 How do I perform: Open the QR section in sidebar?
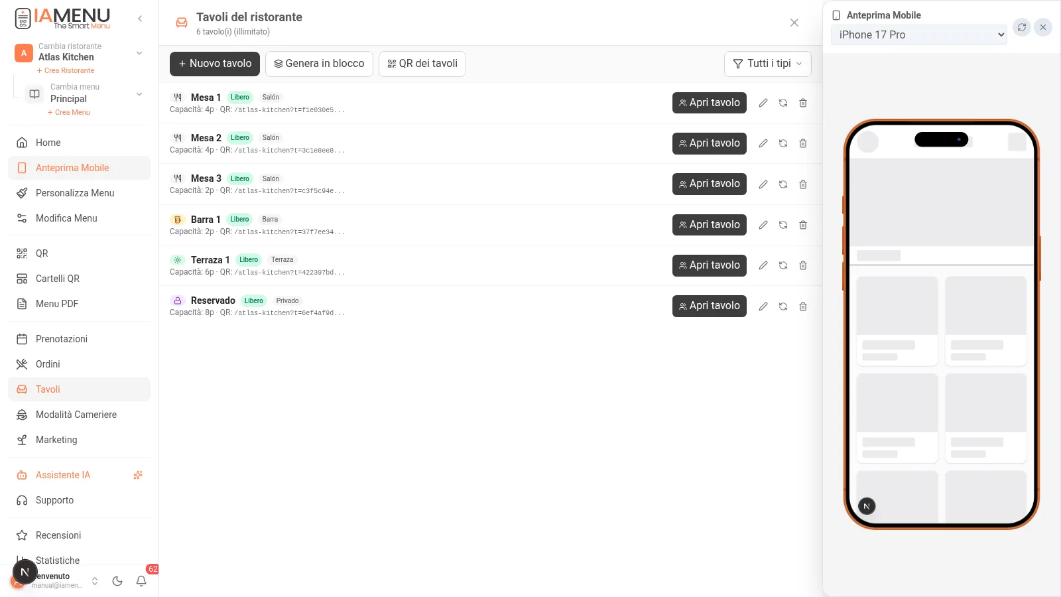coord(79,253)
